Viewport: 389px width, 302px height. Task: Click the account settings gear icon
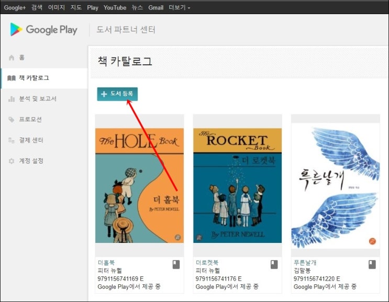pyautogui.click(x=12, y=161)
